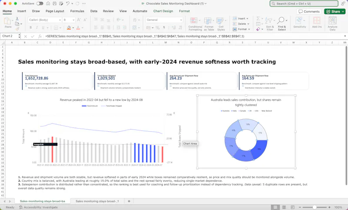Increase font size icon
The image size is (348, 210).
click(79, 20)
